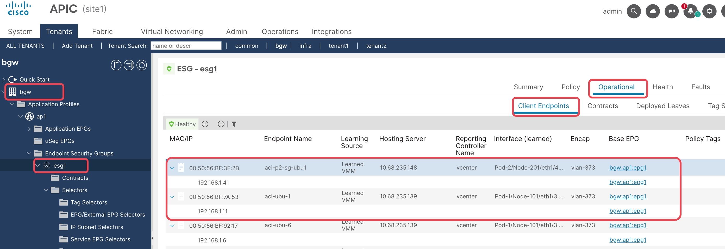This screenshot has height=249, width=725.
Task: Open the Admin menu
Action: tap(236, 32)
